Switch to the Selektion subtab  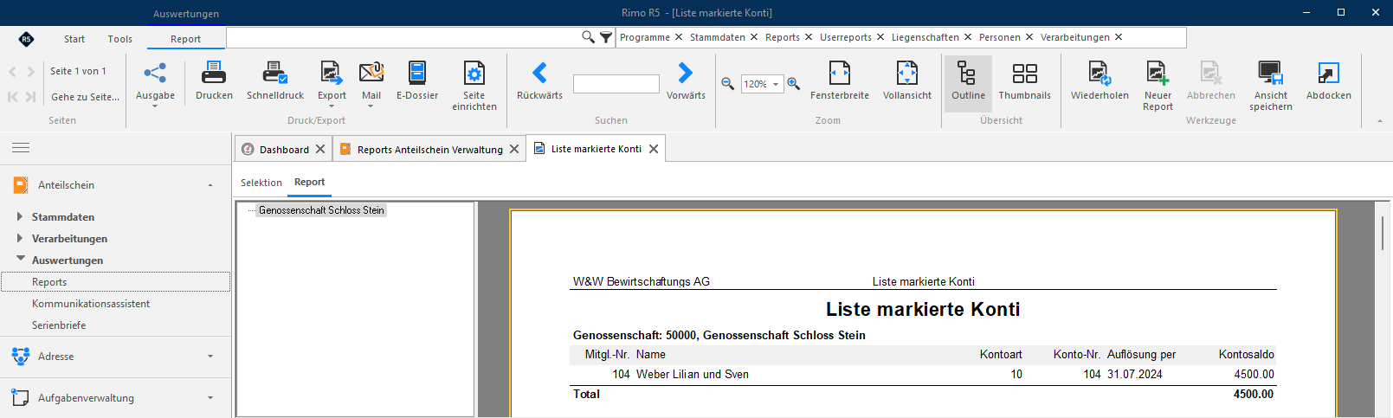(261, 183)
